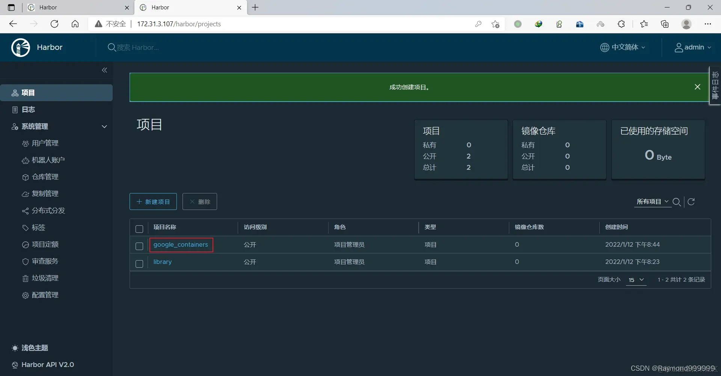The image size is (721, 376).
Task: Open the 中文简体 language dropdown
Action: tap(623, 47)
